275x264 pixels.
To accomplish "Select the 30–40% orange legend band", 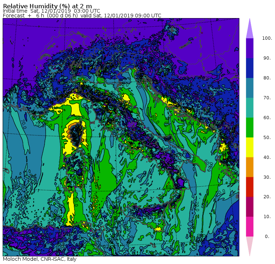I will pyautogui.click(x=250, y=167).
